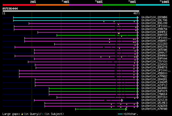Click the cyan alignment bar for Q9SNB6
This screenshot has height=116, width=172.
coord(75,17)
